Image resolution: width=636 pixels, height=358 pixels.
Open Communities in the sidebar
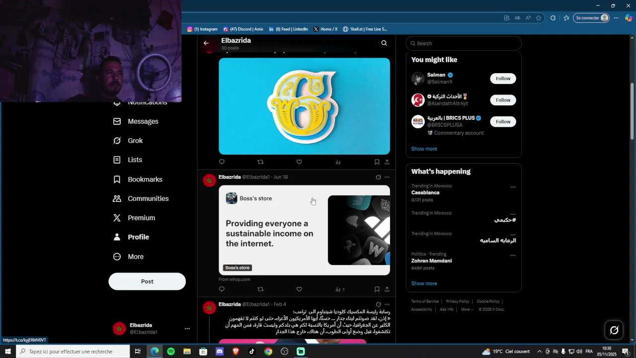pos(141,198)
